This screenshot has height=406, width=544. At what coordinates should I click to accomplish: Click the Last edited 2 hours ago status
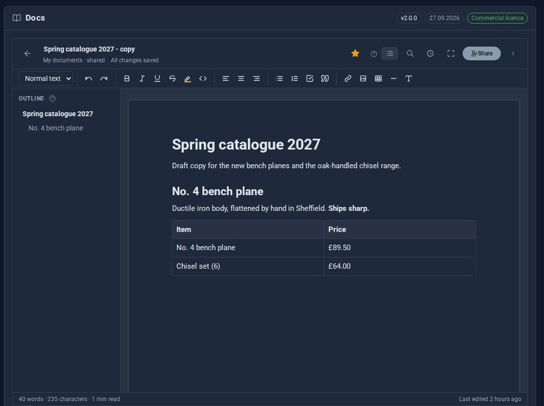490,399
